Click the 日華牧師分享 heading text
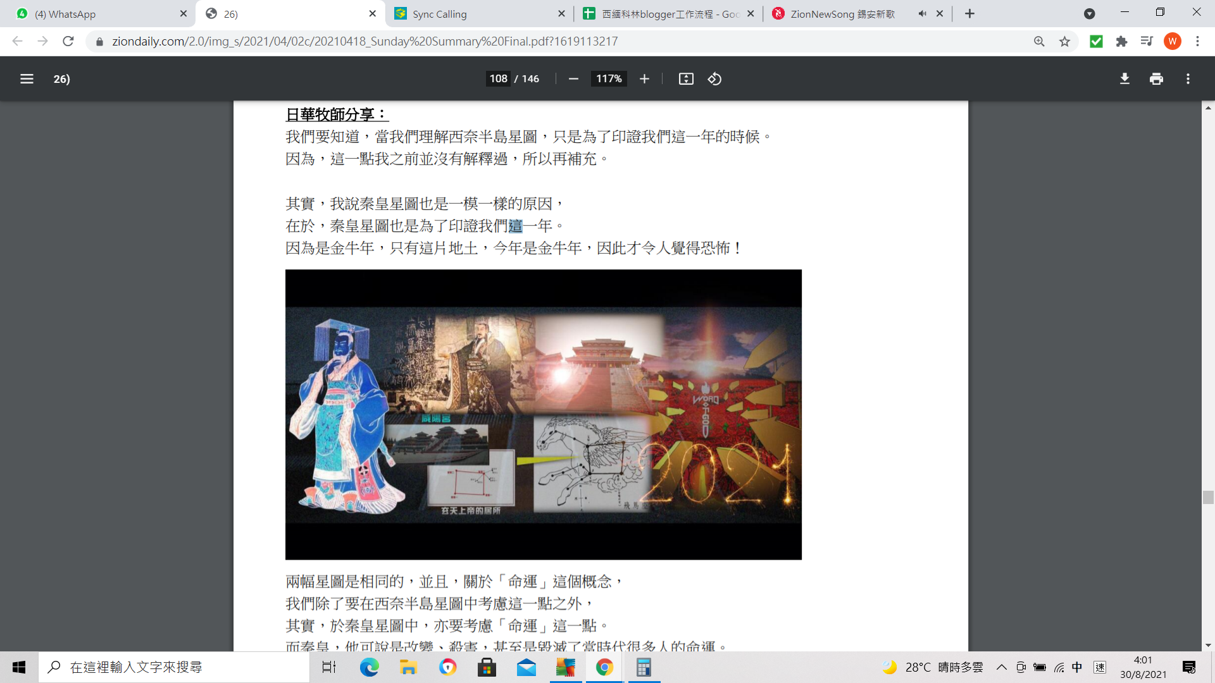The image size is (1215, 683). pyautogui.click(x=337, y=114)
